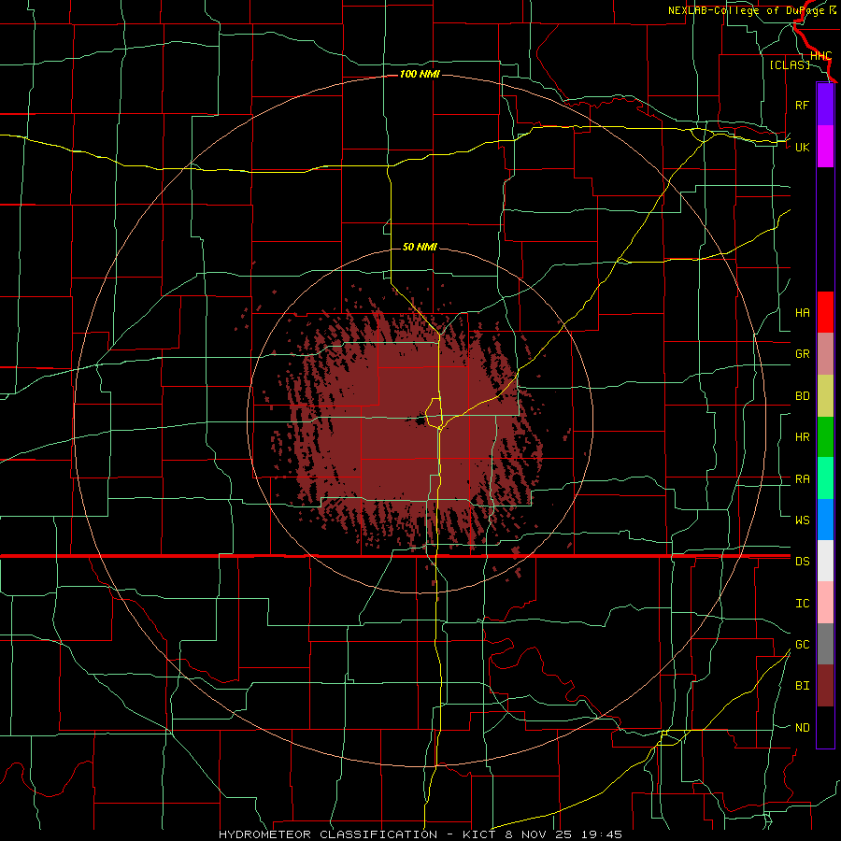
Task: Click the BD legend label
Action: pyautogui.click(x=802, y=396)
